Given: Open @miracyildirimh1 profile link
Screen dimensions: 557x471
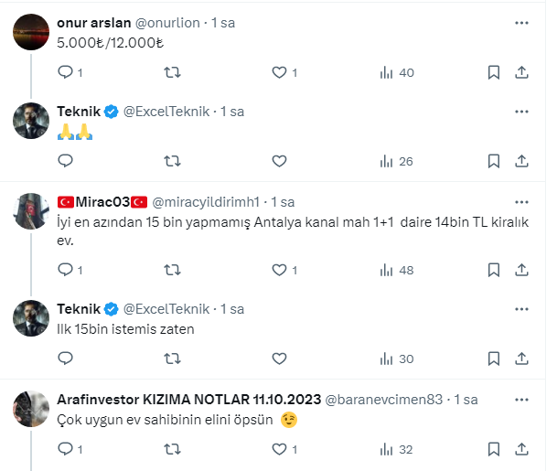Looking at the screenshot, I should 208,201.
